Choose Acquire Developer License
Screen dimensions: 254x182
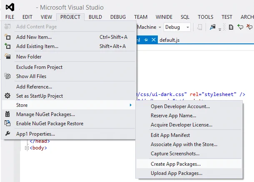pyautogui.click(x=189, y=125)
